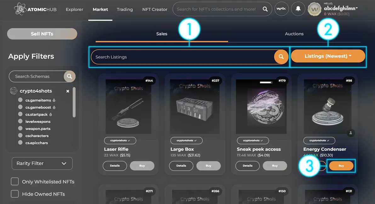
Task: Select the weapon.parts schema radio
Action: (x=20, y=128)
